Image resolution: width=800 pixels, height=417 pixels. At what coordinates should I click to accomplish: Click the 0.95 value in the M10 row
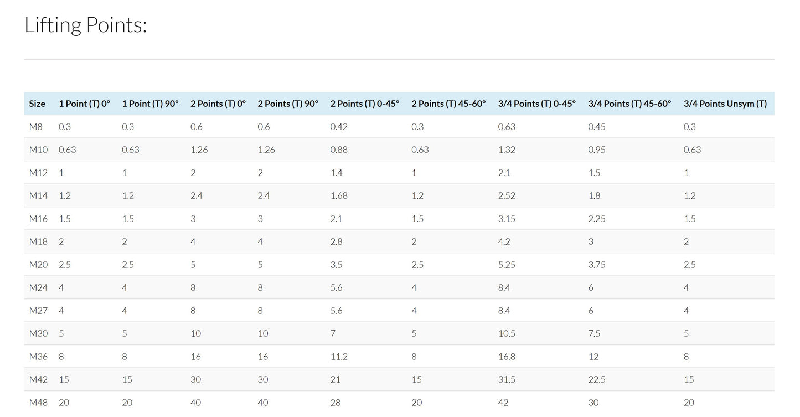pyautogui.click(x=597, y=150)
